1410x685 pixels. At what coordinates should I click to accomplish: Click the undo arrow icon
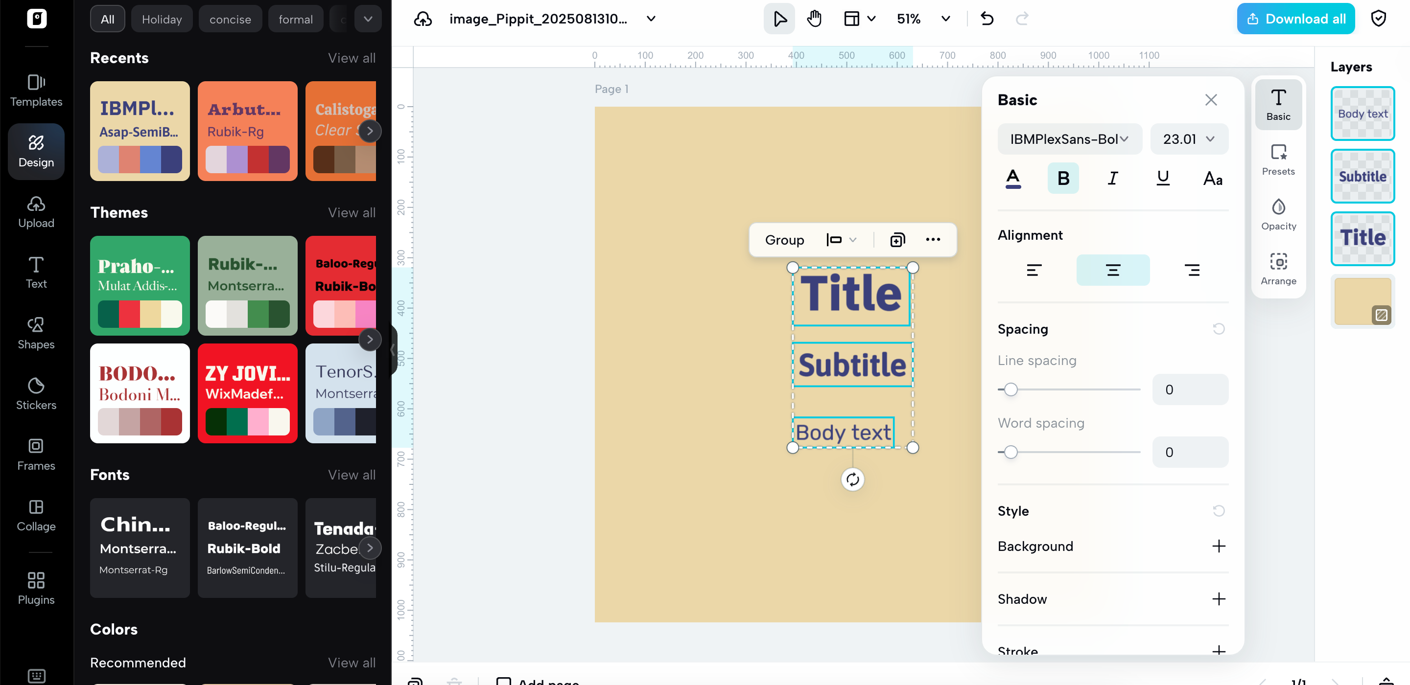tap(987, 19)
